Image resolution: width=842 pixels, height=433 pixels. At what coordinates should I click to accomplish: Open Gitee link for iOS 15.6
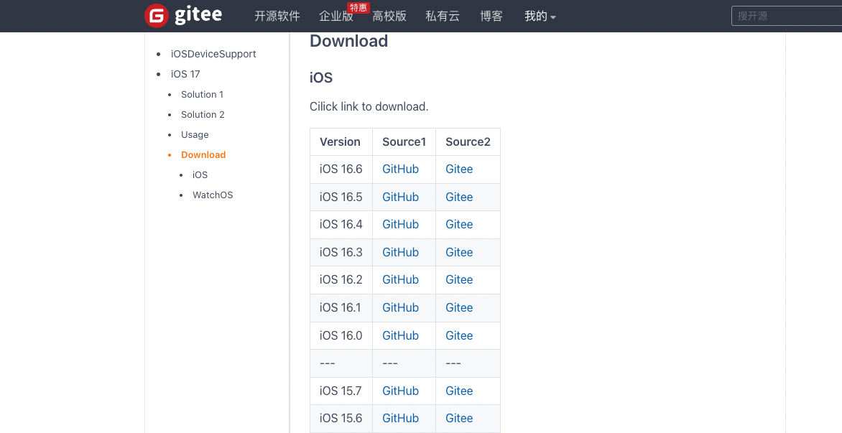pyautogui.click(x=459, y=418)
